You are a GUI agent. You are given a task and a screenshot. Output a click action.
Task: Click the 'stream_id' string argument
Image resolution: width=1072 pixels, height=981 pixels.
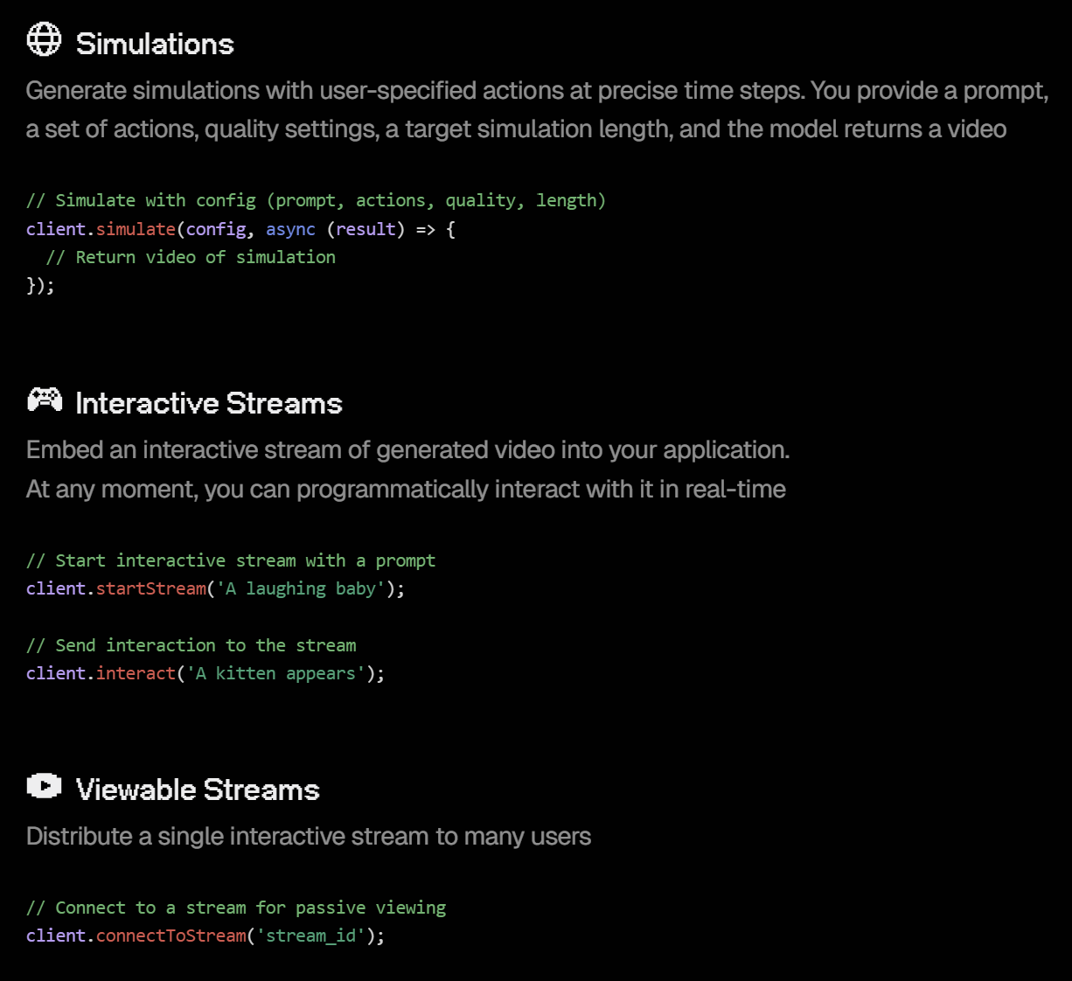[x=310, y=936]
